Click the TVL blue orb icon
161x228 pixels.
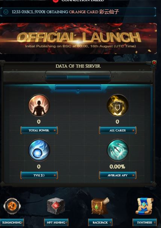pyautogui.click(x=39, y=150)
